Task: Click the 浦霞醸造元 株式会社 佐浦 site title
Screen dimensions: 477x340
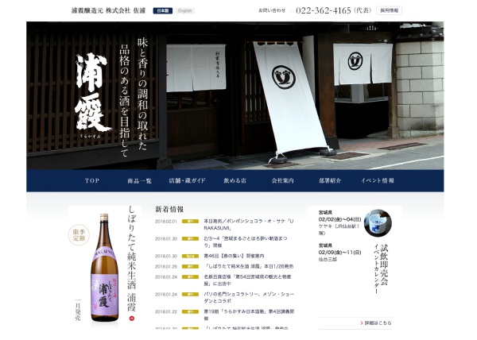Action: 108,10
